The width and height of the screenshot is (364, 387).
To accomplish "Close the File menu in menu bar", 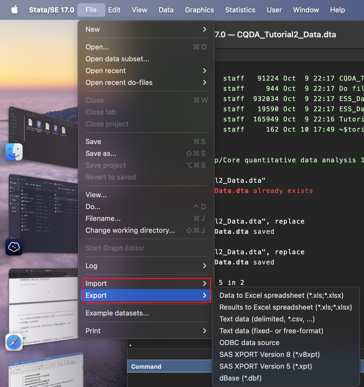I will 91,10.
